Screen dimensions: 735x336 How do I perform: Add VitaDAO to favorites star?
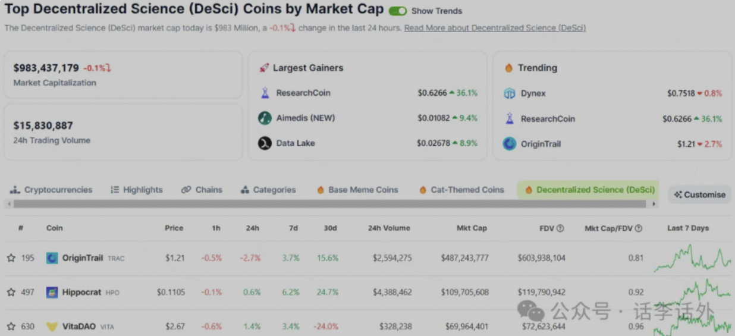pyautogui.click(x=11, y=326)
